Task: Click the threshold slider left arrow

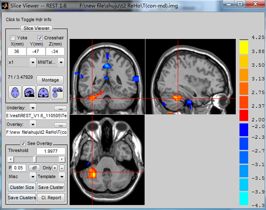Action: click(x=11, y=159)
